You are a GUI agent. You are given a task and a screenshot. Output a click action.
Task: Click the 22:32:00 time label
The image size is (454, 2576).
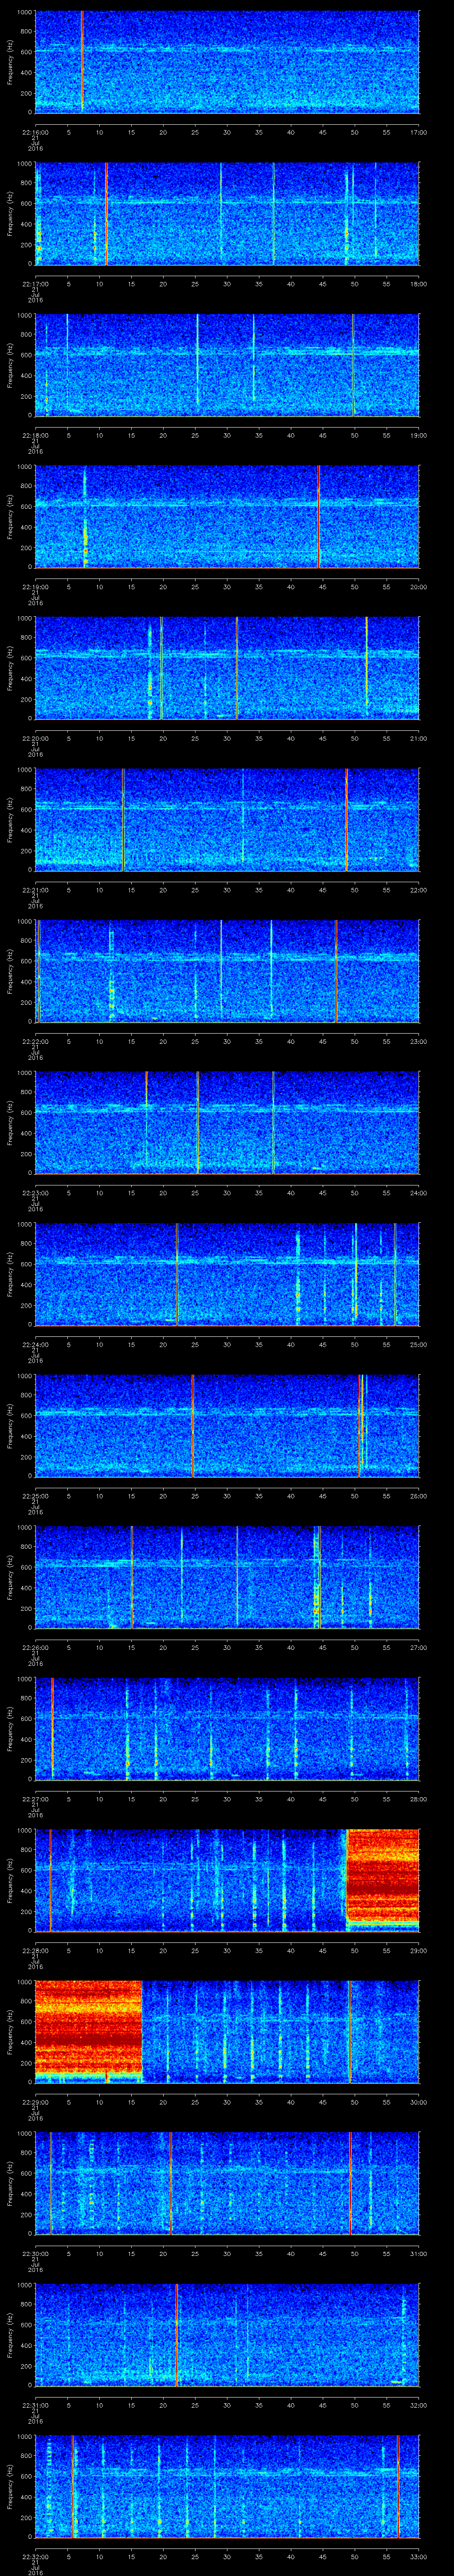(35, 2556)
